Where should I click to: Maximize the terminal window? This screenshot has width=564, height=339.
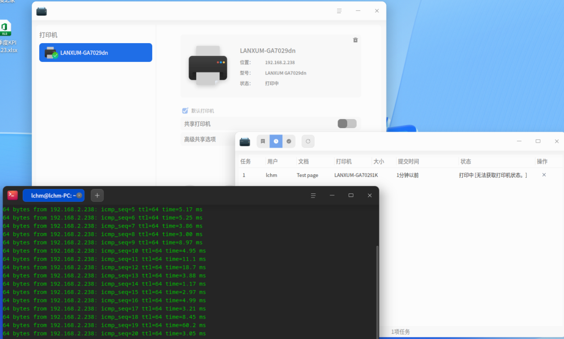click(x=351, y=196)
